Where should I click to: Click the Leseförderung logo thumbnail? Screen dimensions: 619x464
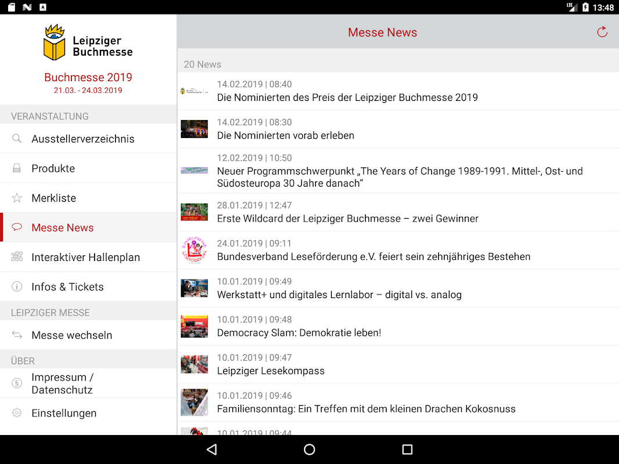(x=194, y=250)
